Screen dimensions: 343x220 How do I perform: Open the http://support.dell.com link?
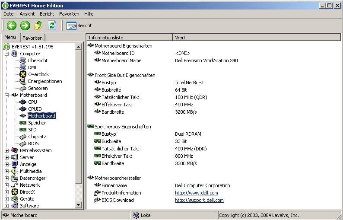click(199, 200)
